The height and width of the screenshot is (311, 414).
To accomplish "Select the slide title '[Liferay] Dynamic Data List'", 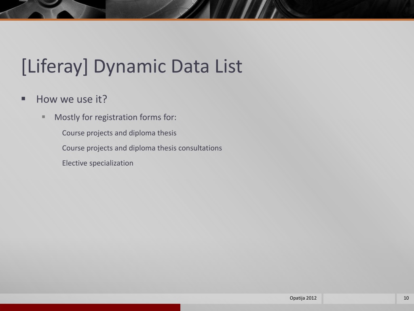I will (x=132, y=66).
